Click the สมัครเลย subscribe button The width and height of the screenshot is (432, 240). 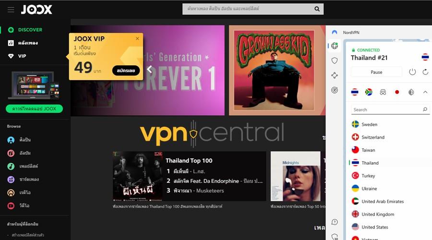(x=126, y=71)
